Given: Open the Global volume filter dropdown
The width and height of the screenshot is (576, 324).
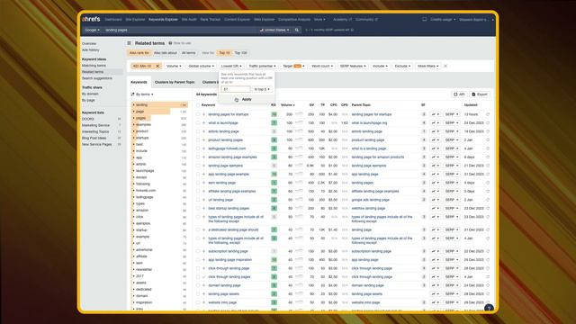Looking at the screenshot, I should (x=201, y=66).
